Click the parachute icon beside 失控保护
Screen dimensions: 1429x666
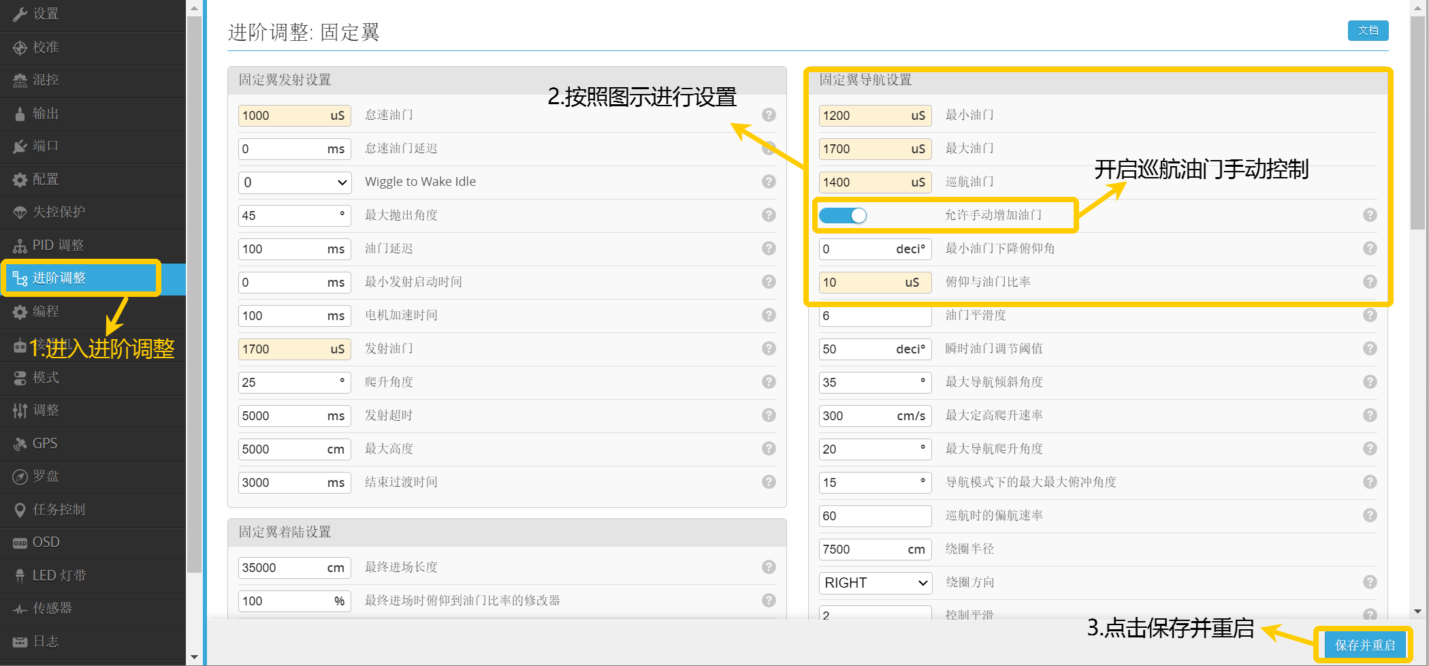[x=20, y=212]
